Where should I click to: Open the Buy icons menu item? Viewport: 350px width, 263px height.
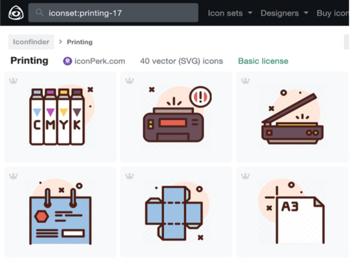click(332, 13)
